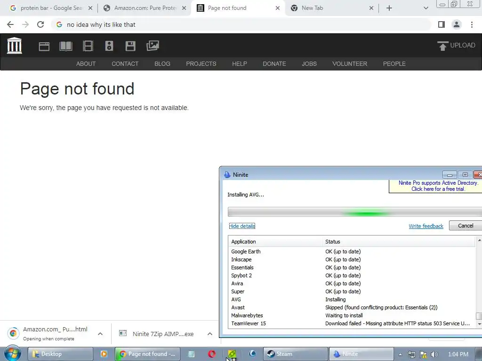
Task: Select the Inkscape row
Action: pyautogui.click(x=352, y=259)
